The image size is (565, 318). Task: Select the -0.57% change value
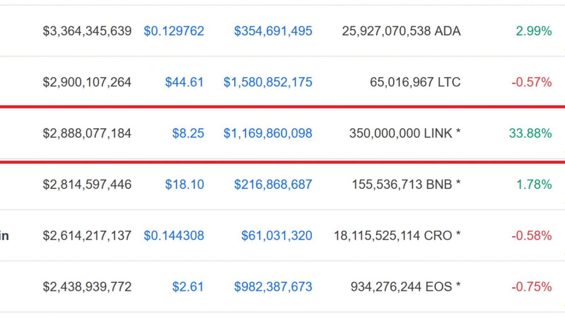531,82
